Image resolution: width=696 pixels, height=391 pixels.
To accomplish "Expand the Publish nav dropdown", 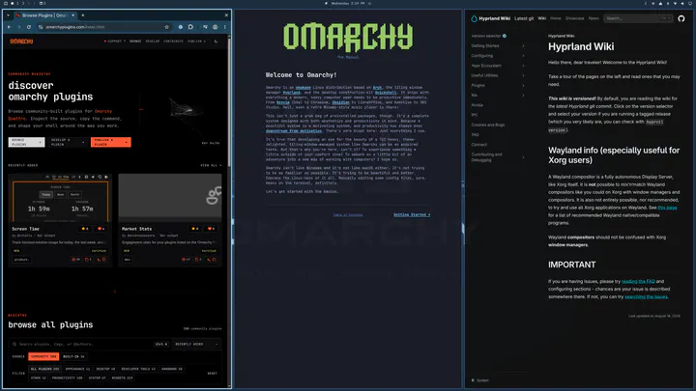I will (196, 42).
